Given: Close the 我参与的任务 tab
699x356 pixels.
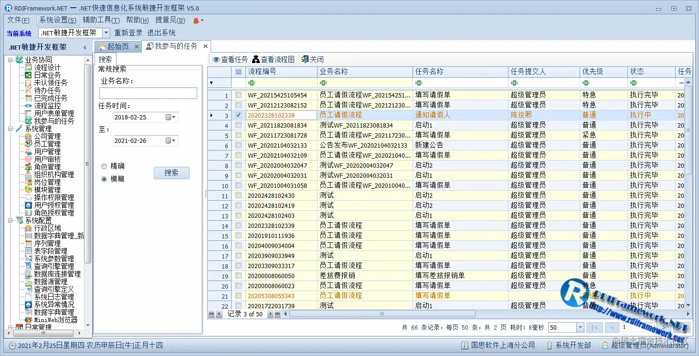Looking at the screenshot, I should coord(206,46).
